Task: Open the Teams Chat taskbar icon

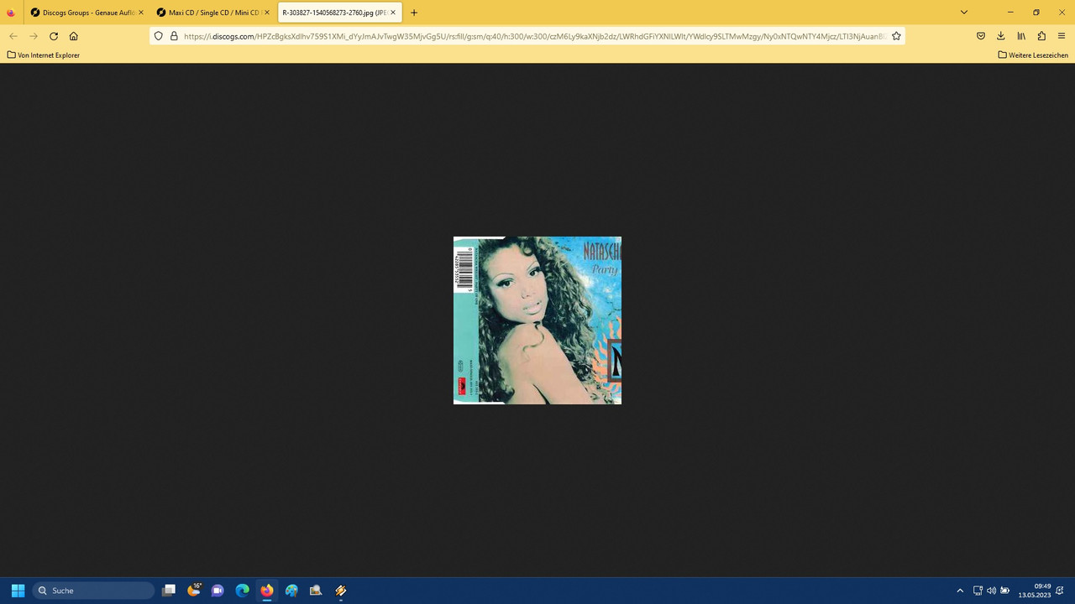Action: point(218,591)
